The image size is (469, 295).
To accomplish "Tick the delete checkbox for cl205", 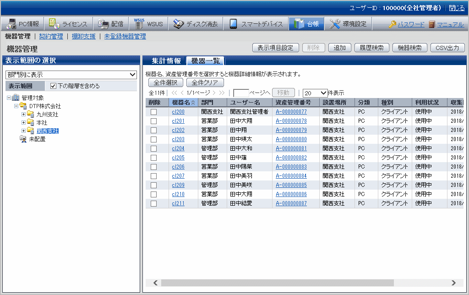I will [153, 158].
